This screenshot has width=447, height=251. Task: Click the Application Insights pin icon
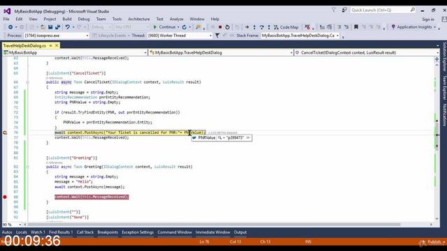(x=393, y=27)
